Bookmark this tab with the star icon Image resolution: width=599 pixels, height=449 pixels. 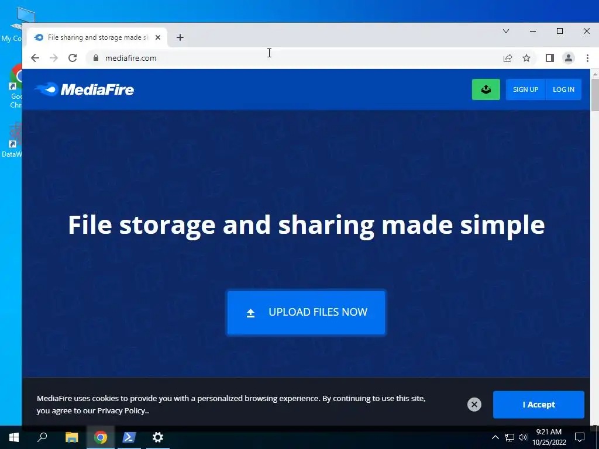click(526, 58)
